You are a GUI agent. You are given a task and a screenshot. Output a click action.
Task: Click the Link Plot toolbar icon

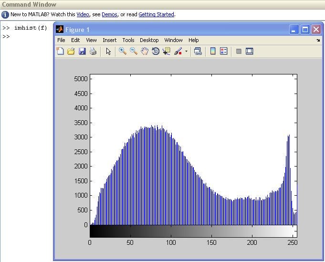198,51
